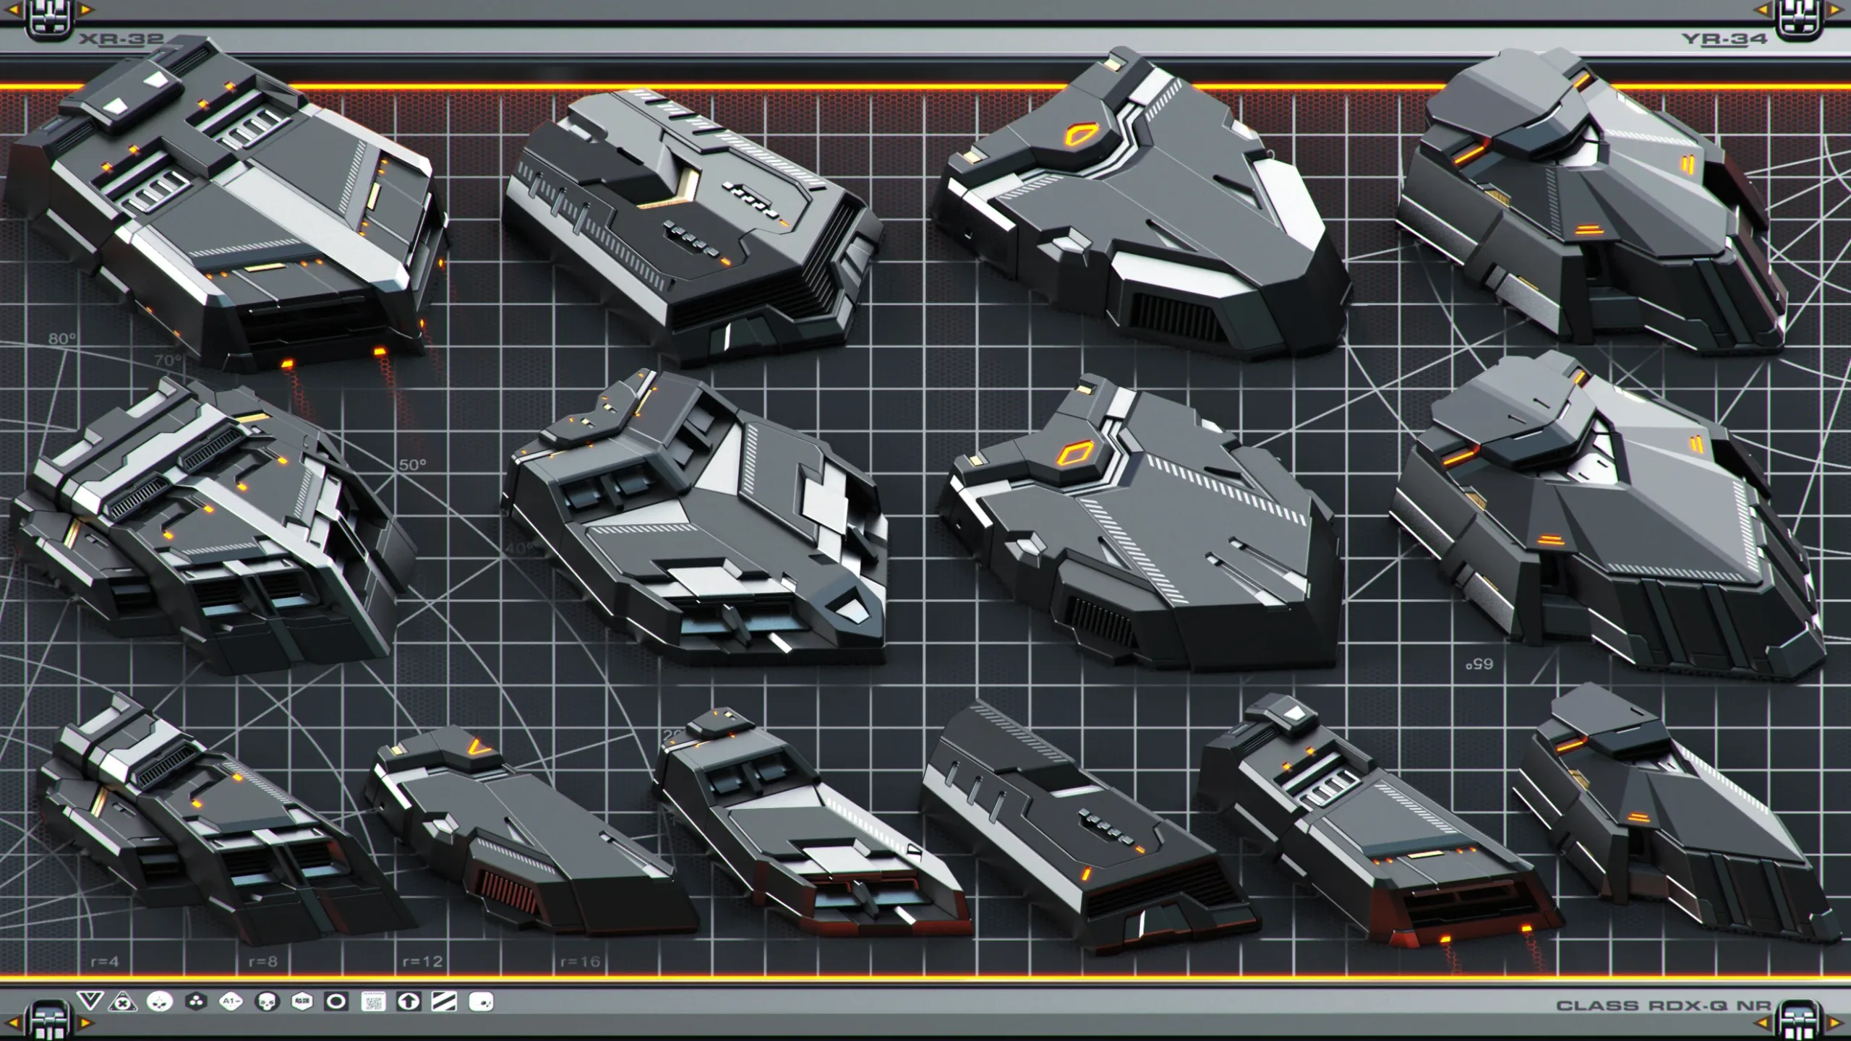Click the 50° angle label
The image size is (1851, 1041).
(413, 464)
